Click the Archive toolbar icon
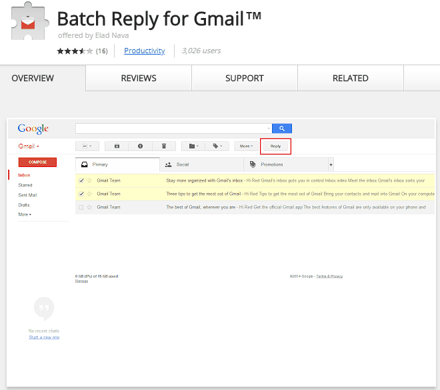440x390 pixels. (117, 146)
